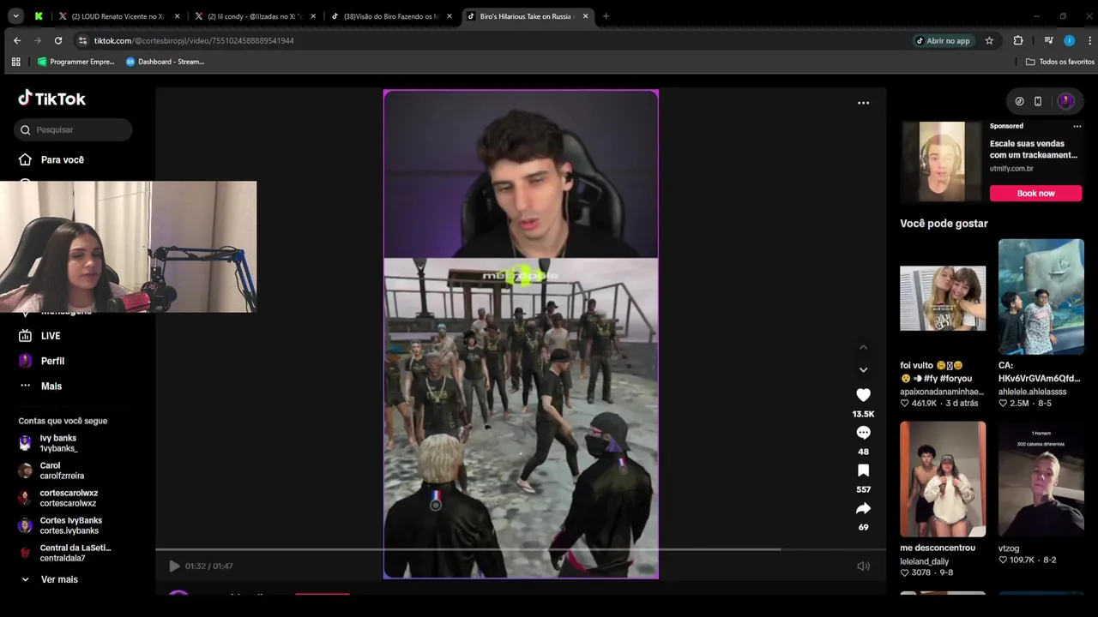
Task: Open browser media control icon
Action: click(1048, 40)
